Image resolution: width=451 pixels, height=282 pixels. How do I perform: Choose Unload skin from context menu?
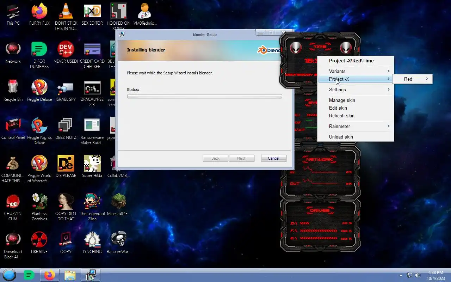(x=356, y=137)
